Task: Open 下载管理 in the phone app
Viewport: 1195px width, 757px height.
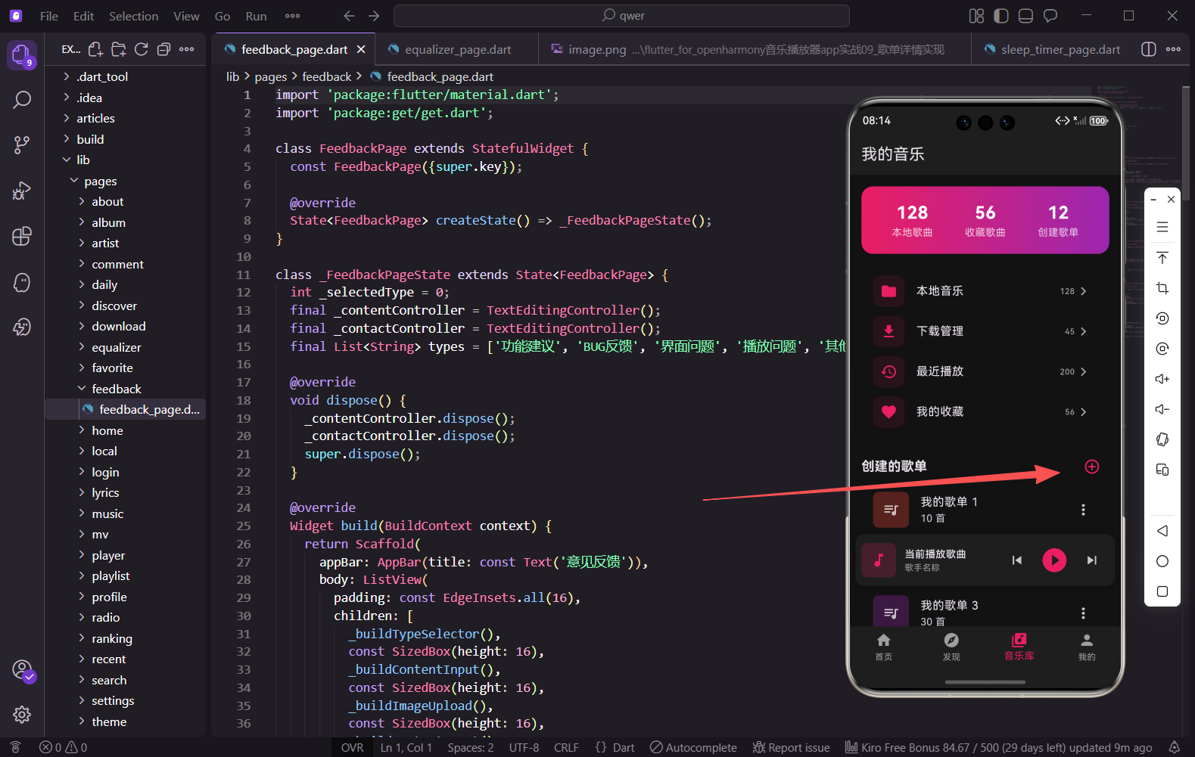Action: (985, 331)
